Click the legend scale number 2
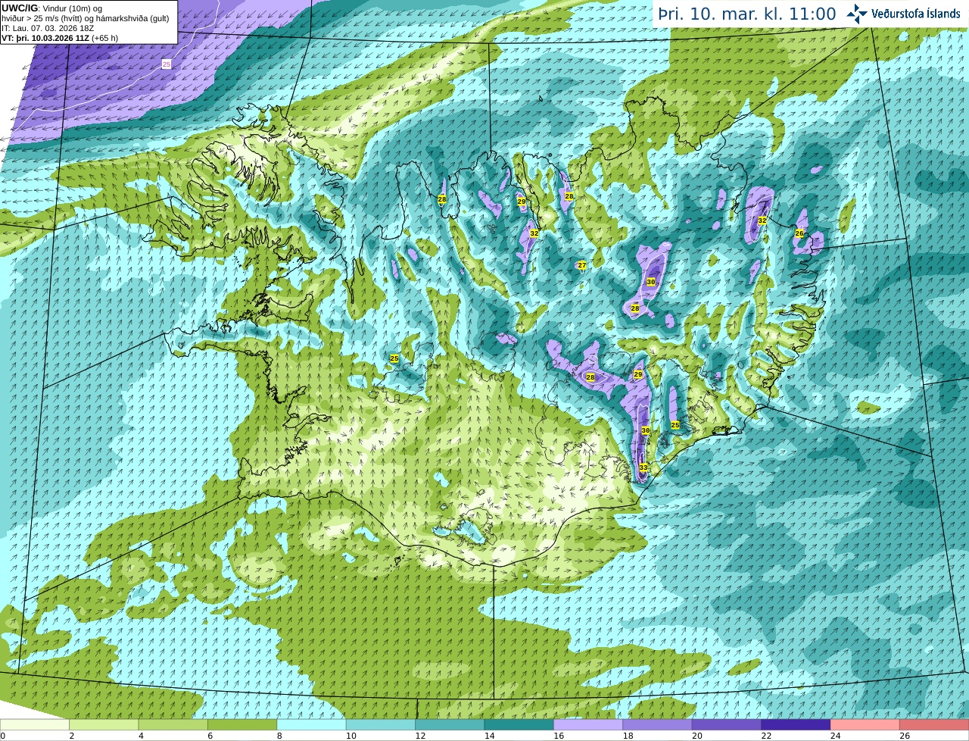This screenshot has height=741, width=969. (x=71, y=736)
